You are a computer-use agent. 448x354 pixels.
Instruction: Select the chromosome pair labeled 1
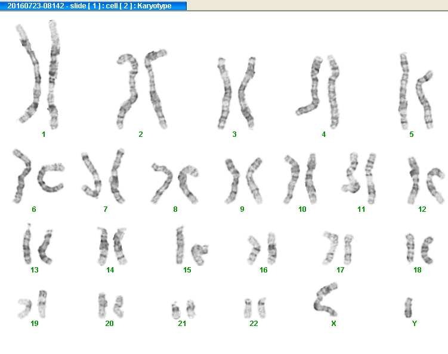(x=38, y=74)
